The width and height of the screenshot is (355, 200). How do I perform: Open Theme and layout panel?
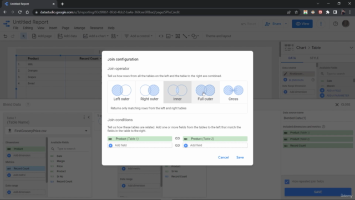218,36
